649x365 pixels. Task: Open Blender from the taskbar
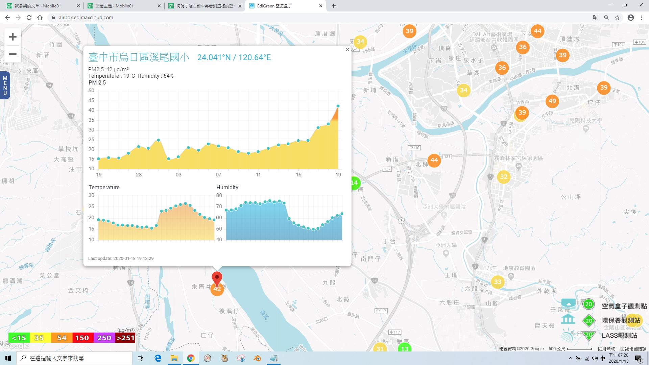(x=257, y=358)
